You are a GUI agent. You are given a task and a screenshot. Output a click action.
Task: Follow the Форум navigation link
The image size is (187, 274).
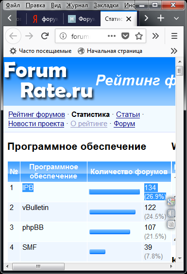[x=124, y=124]
